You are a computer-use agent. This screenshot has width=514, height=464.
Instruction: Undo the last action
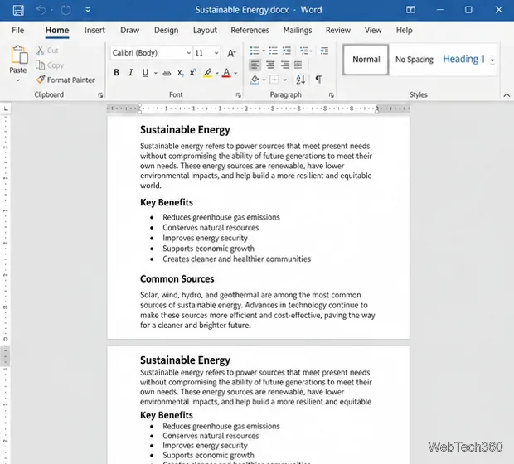[x=41, y=10]
